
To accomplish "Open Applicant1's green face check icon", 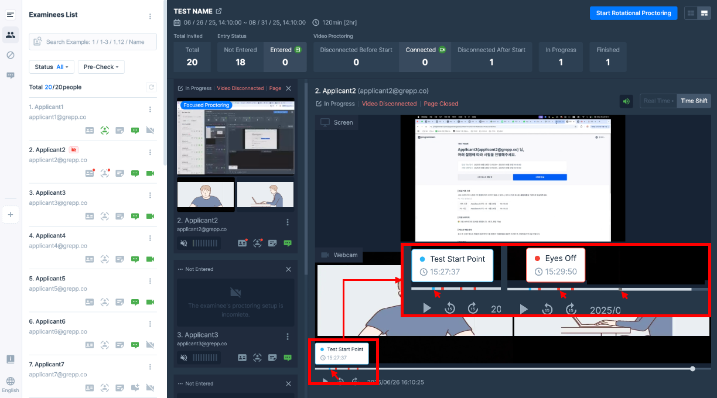I will pos(105,131).
